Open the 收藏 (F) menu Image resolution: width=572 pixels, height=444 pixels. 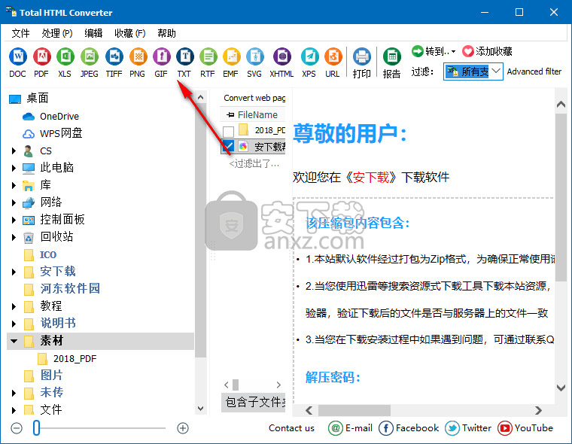[130, 33]
